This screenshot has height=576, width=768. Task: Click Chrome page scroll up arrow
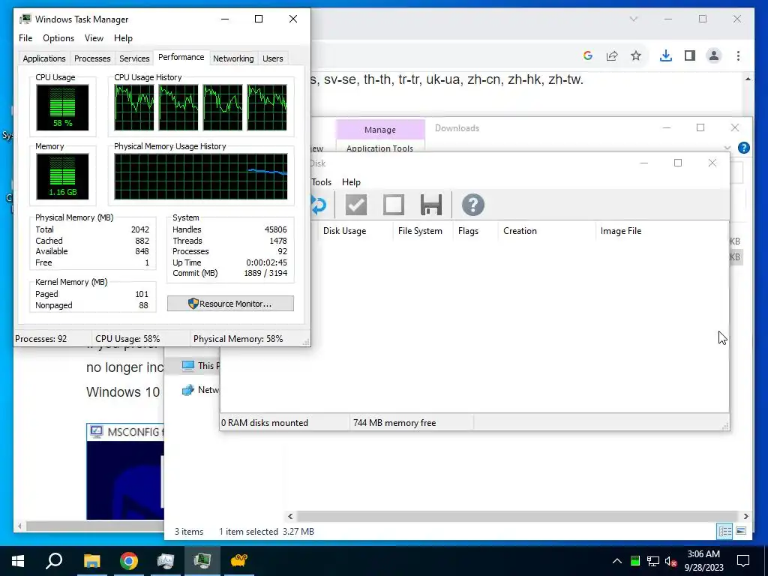[x=748, y=79]
